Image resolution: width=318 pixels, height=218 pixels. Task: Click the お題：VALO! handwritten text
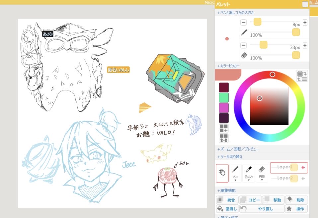[156, 134]
